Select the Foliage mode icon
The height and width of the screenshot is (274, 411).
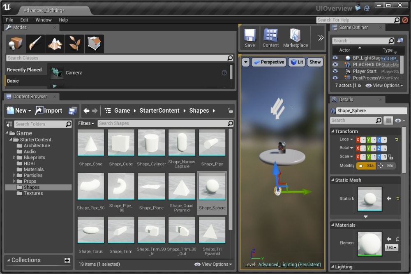click(x=75, y=44)
